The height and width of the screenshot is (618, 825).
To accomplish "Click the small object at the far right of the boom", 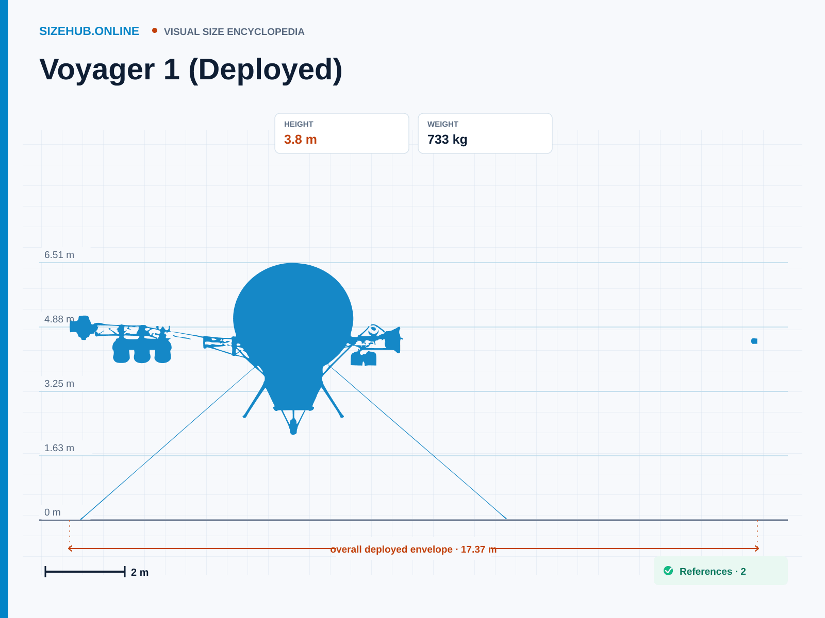I will (x=754, y=341).
